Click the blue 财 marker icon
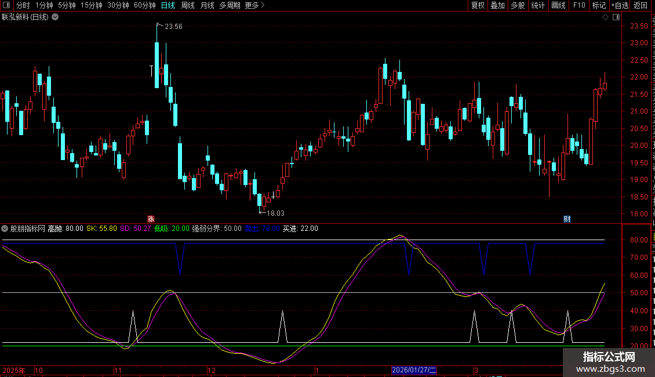The width and height of the screenshot is (655, 377). [567, 219]
